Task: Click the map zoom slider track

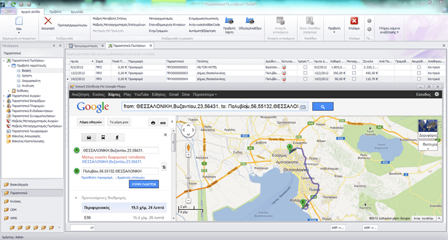Action: click(188, 177)
